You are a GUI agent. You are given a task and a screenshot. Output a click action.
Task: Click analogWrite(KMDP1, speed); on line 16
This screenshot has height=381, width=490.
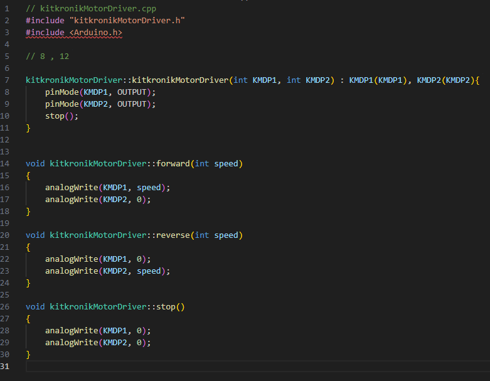click(107, 188)
